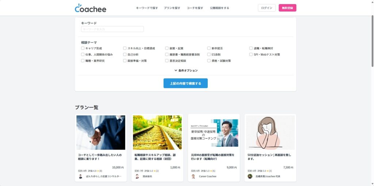Open plan コーチとして一歩踏み出したい人の相談
Viewport: 374px width, 186px height.
point(100,157)
